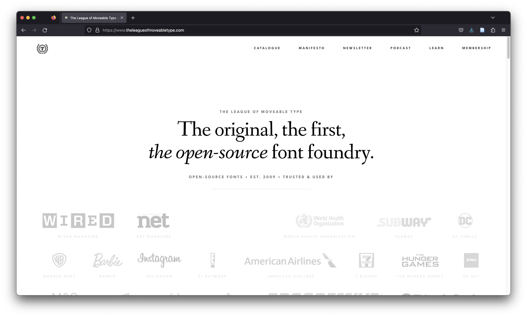Click the page vertical scrollbar

(x=508, y=48)
